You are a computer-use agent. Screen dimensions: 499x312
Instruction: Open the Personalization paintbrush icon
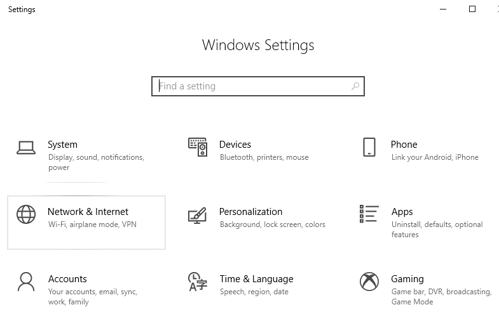click(198, 215)
